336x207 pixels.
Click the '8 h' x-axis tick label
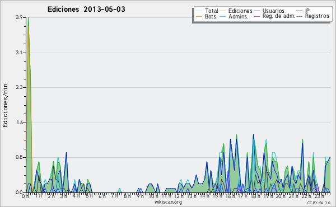(127, 196)
